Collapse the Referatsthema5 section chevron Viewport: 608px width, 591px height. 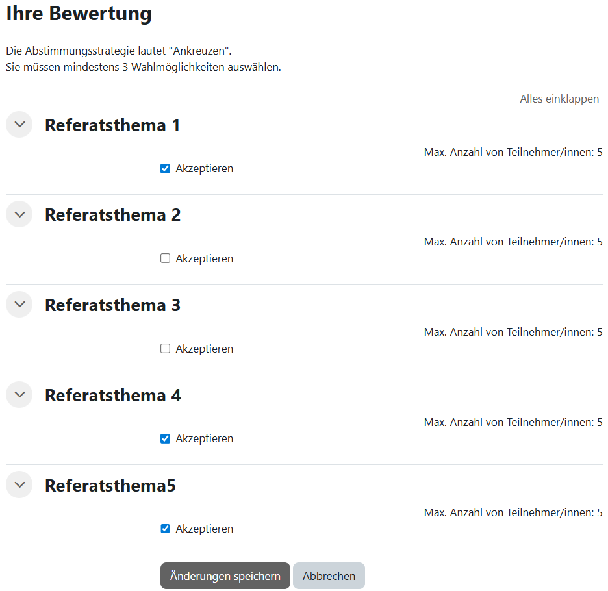coord(19,485)
